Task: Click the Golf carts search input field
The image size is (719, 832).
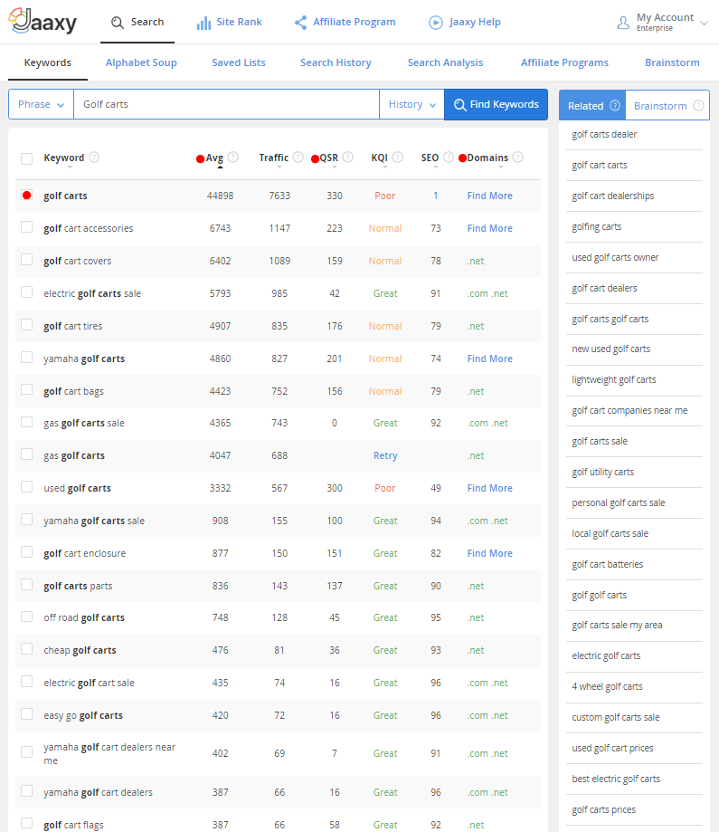Action: [226, 104]
